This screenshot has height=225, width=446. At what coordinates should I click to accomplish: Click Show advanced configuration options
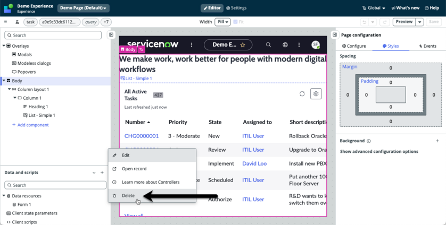[379, 151]
